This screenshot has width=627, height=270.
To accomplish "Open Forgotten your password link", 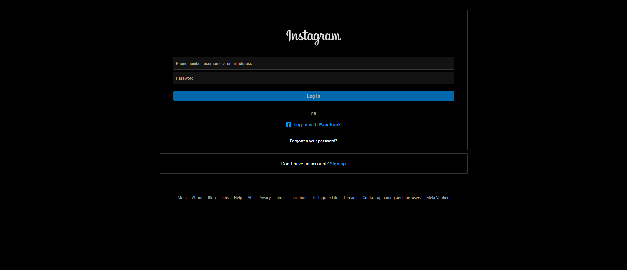I will pyautogui.click(x=313, y=141).
